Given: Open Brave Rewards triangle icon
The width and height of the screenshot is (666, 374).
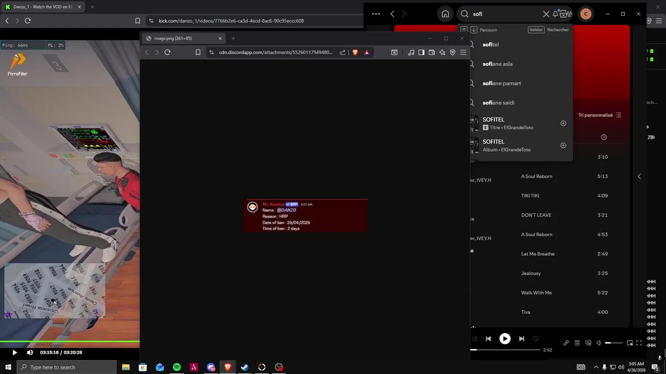Looking at the screenshot, I should [366, 52].
